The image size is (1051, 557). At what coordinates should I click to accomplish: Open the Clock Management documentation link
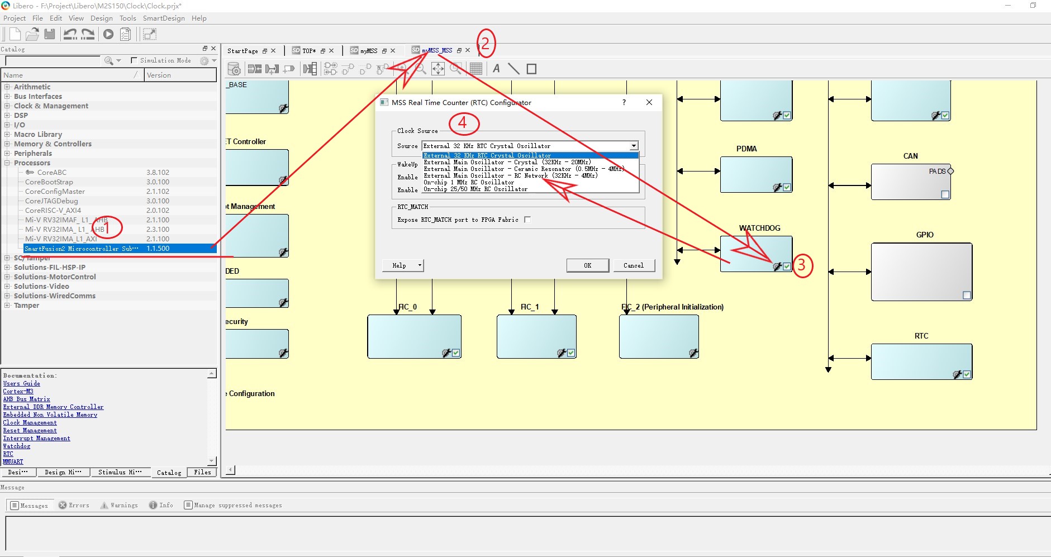[x=30, y=422]
